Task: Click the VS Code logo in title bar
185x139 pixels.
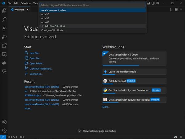Action: click(x=3, y=3)
